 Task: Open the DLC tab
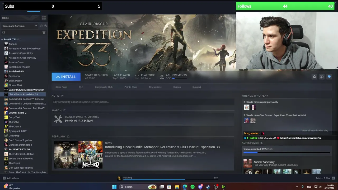point(81,87)
